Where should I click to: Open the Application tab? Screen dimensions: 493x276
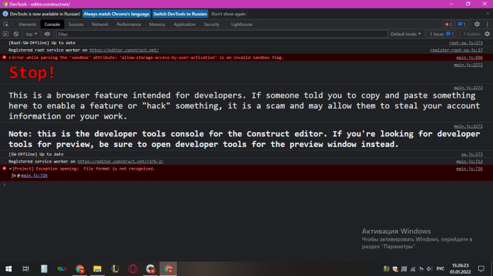click(184, 24)
